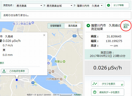The image size is (132, 96).
Task: Click the route 338 road shield
Action: pos(74,36)
